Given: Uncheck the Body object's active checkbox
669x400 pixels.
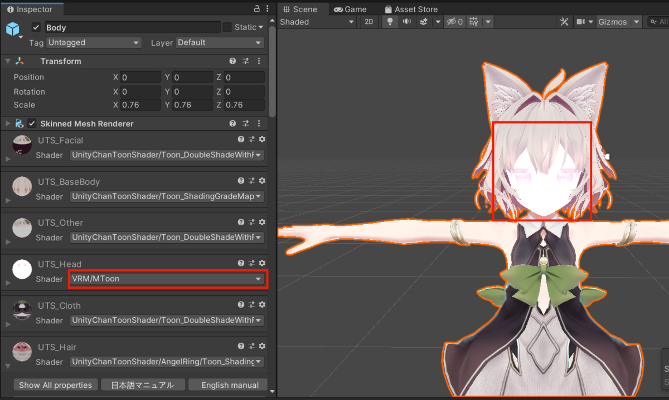Looking at the screenshot, I should [x=36, y=27].
